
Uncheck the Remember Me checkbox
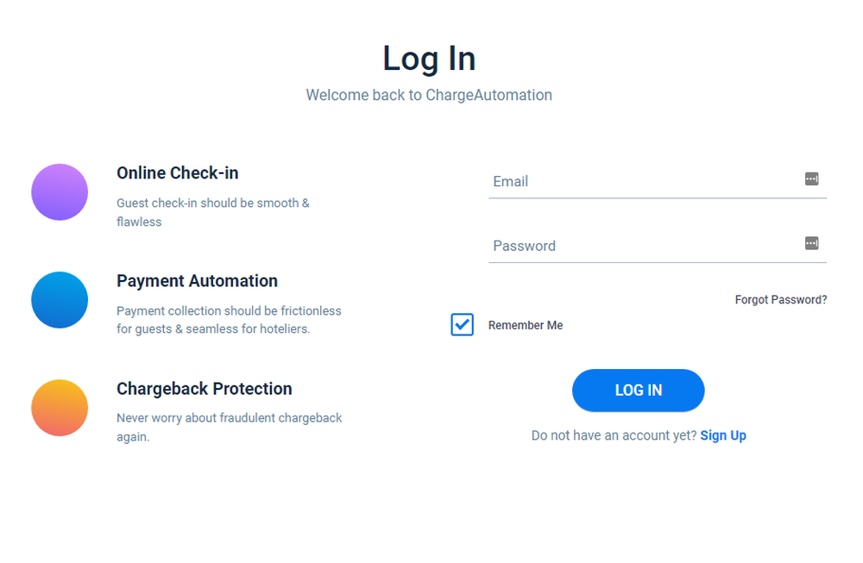coord(462,324)
